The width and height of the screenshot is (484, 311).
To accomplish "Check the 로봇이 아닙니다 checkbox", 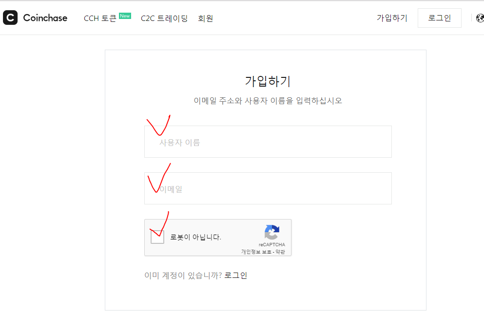I will click(157, 237).
